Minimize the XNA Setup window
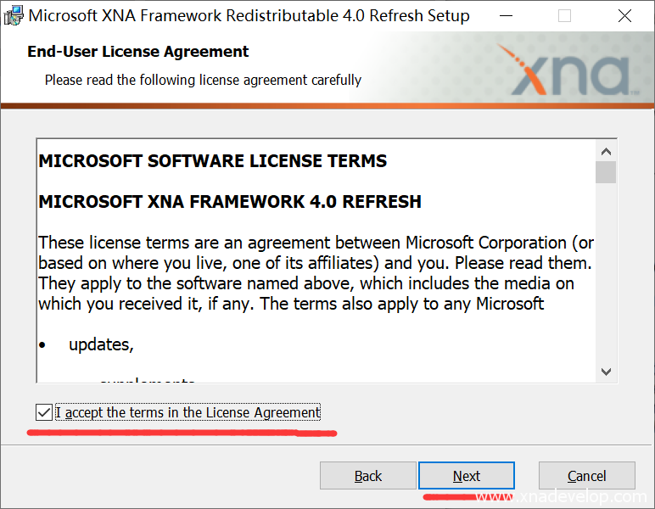 pos(507,16)
